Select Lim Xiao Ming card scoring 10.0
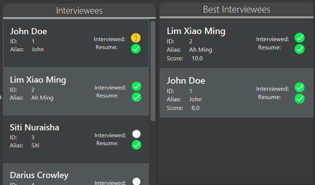This screenshot has height=185, width=315. click(x=236, y=43)
